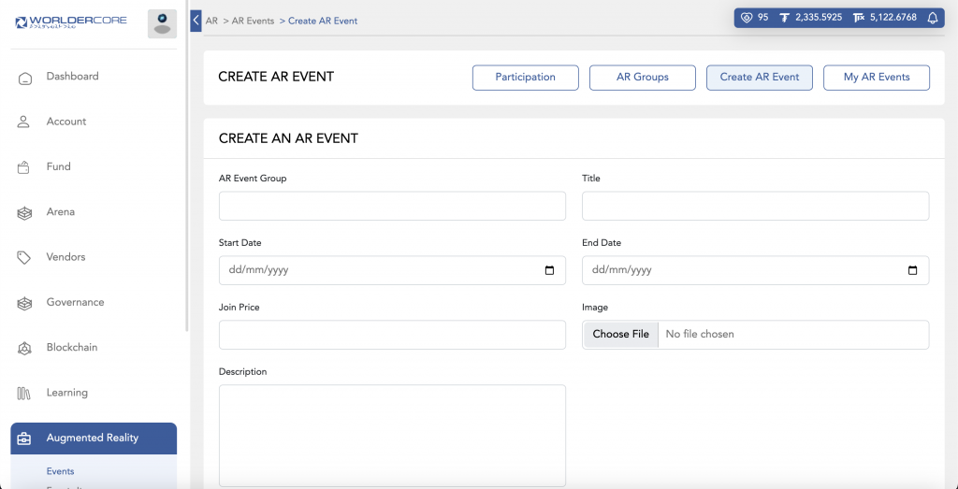Screen dimensions: 958x489
Task: Go to the Participation tab
Action: tap(526, 78)
